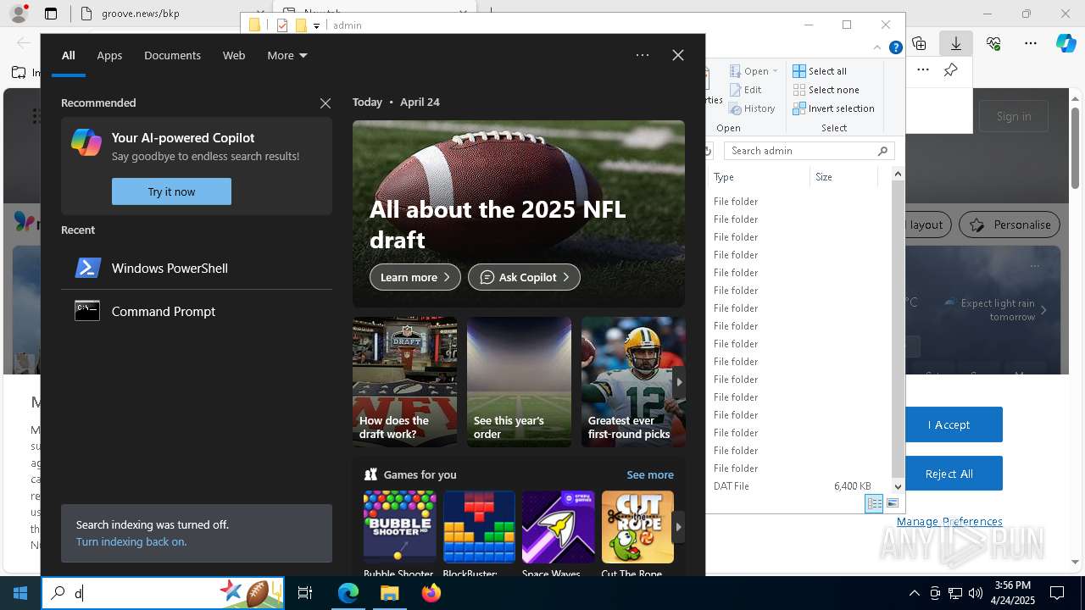Click the Windows Start button
The image size is (1085, 610).
tap(20, 593)
